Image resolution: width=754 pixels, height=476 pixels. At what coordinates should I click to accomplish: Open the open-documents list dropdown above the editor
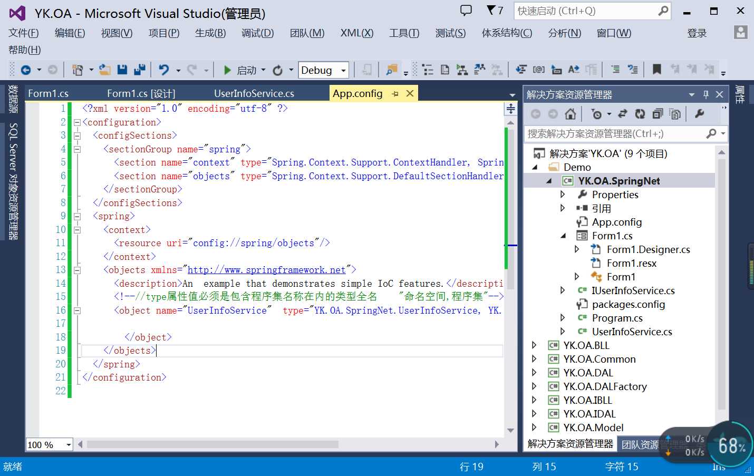click(512, 95)
